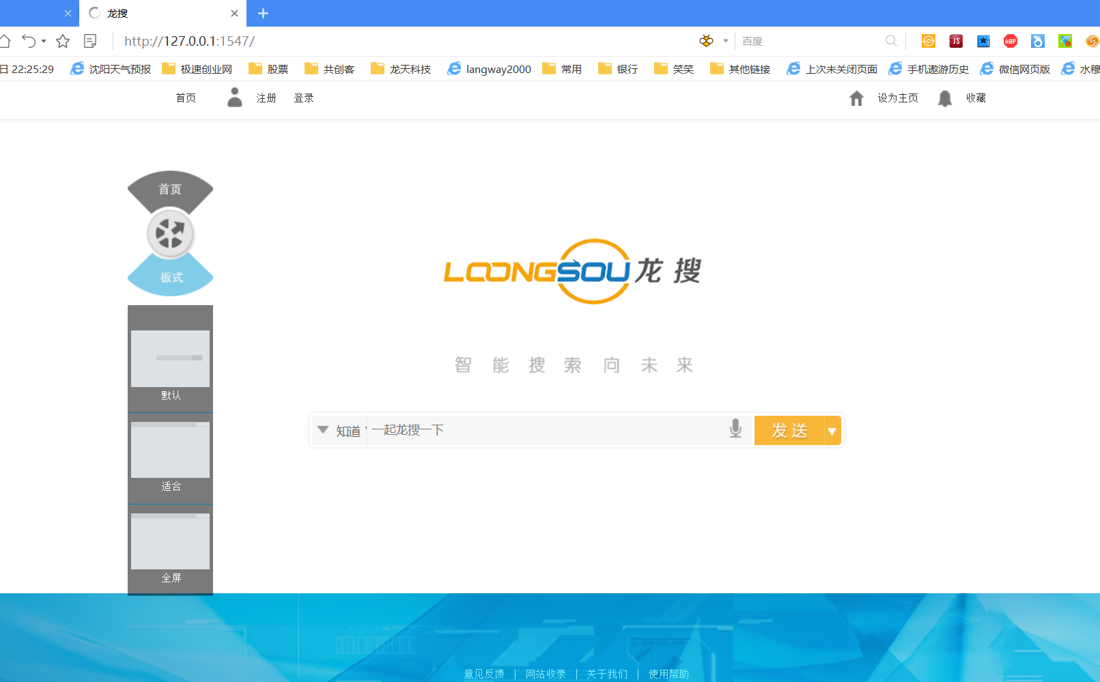Open the 笑笑 bookmark folder
1100x682 pixels.
(x=674, y=69)
